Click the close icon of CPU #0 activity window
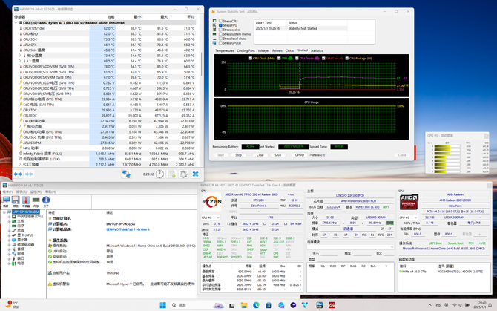The width and height of the screenshot is (497, 311). 486,136
